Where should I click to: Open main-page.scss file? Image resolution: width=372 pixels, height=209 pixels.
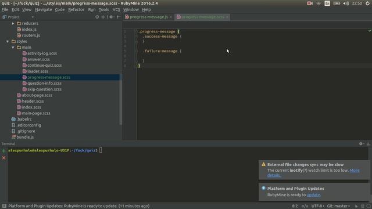point(34,113)
